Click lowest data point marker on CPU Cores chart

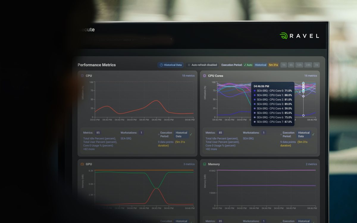coord(303,115)
